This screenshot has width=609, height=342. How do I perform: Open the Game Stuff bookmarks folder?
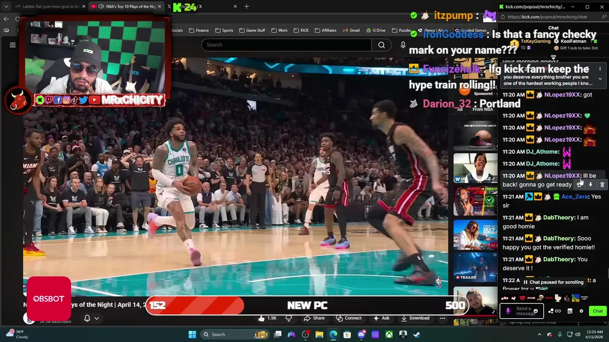252,30
